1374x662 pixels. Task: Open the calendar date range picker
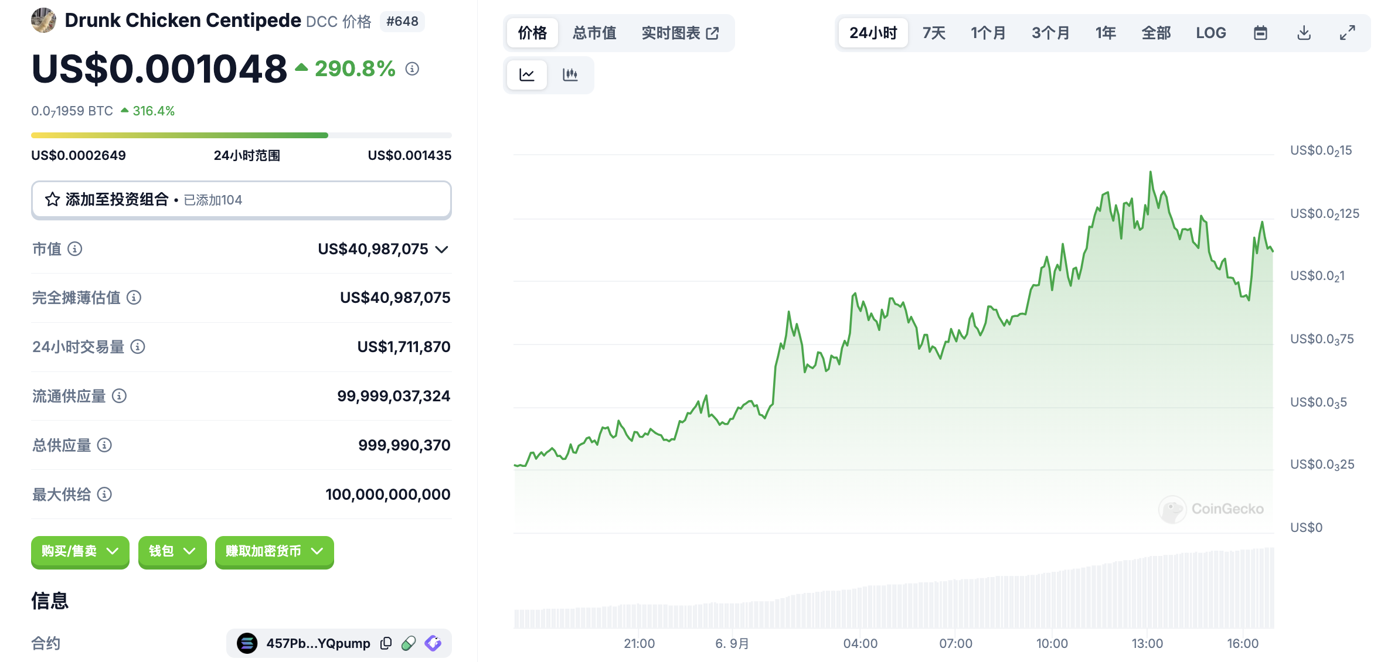pos(1260,33)
